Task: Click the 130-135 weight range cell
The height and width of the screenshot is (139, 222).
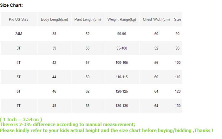Action: [x=122, y=106]
